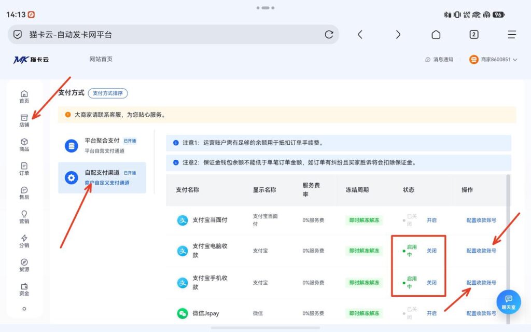Click the 注意1 balance notice

(338, 143)
